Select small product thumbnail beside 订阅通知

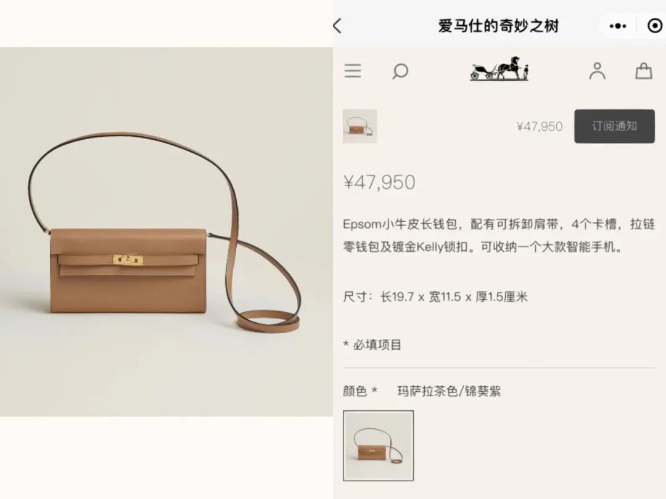360,126
